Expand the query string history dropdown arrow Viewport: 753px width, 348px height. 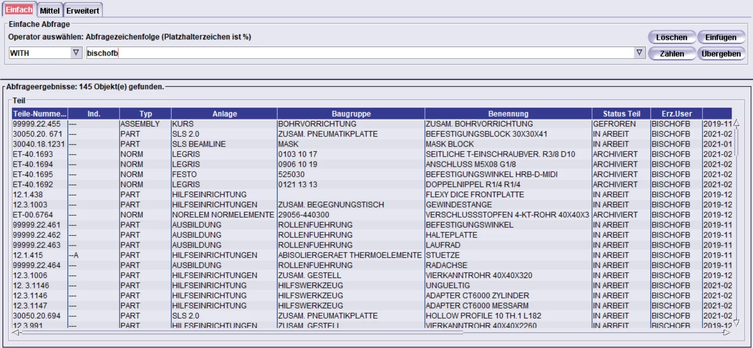click(x=639, y=53)
